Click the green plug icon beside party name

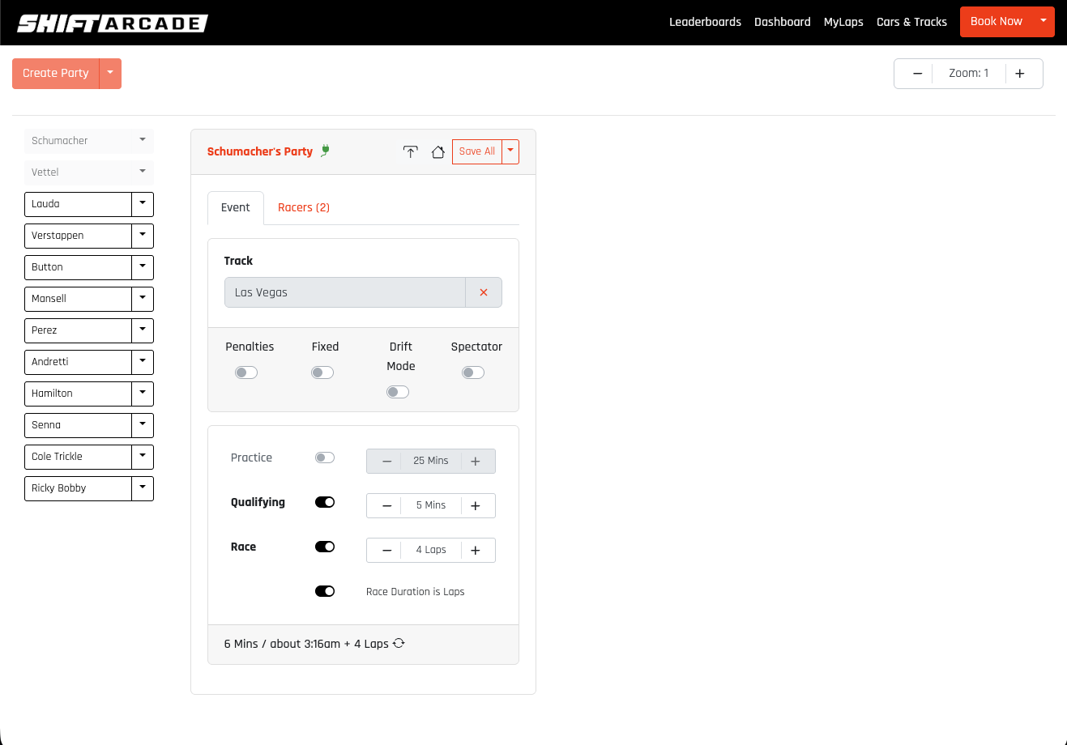tap(325, 150)
